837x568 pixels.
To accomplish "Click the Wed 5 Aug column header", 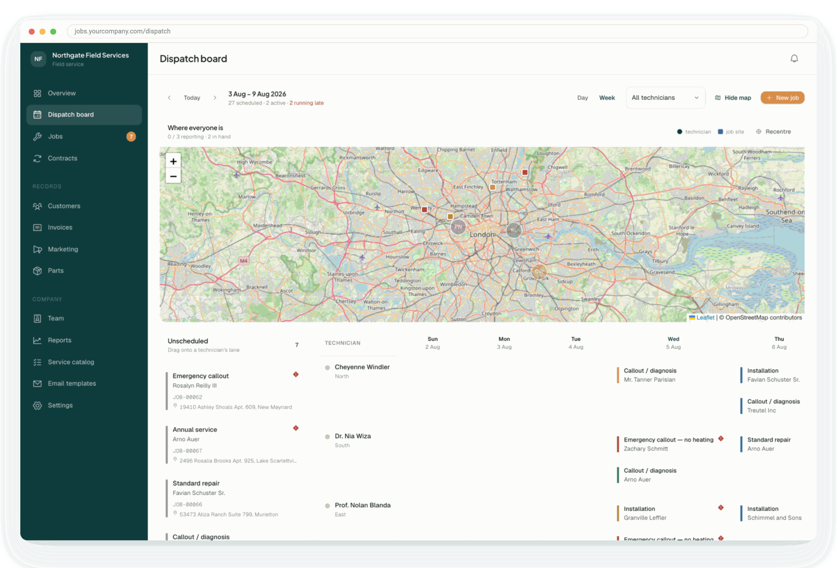I will pos(674,343).
